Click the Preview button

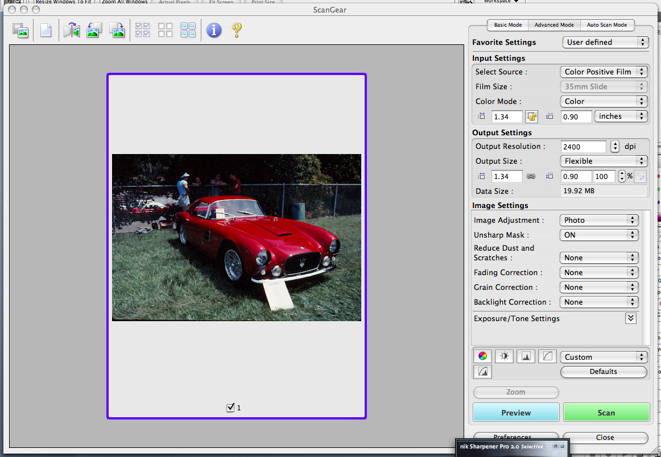pyautogui.click(x=516, y=413)
